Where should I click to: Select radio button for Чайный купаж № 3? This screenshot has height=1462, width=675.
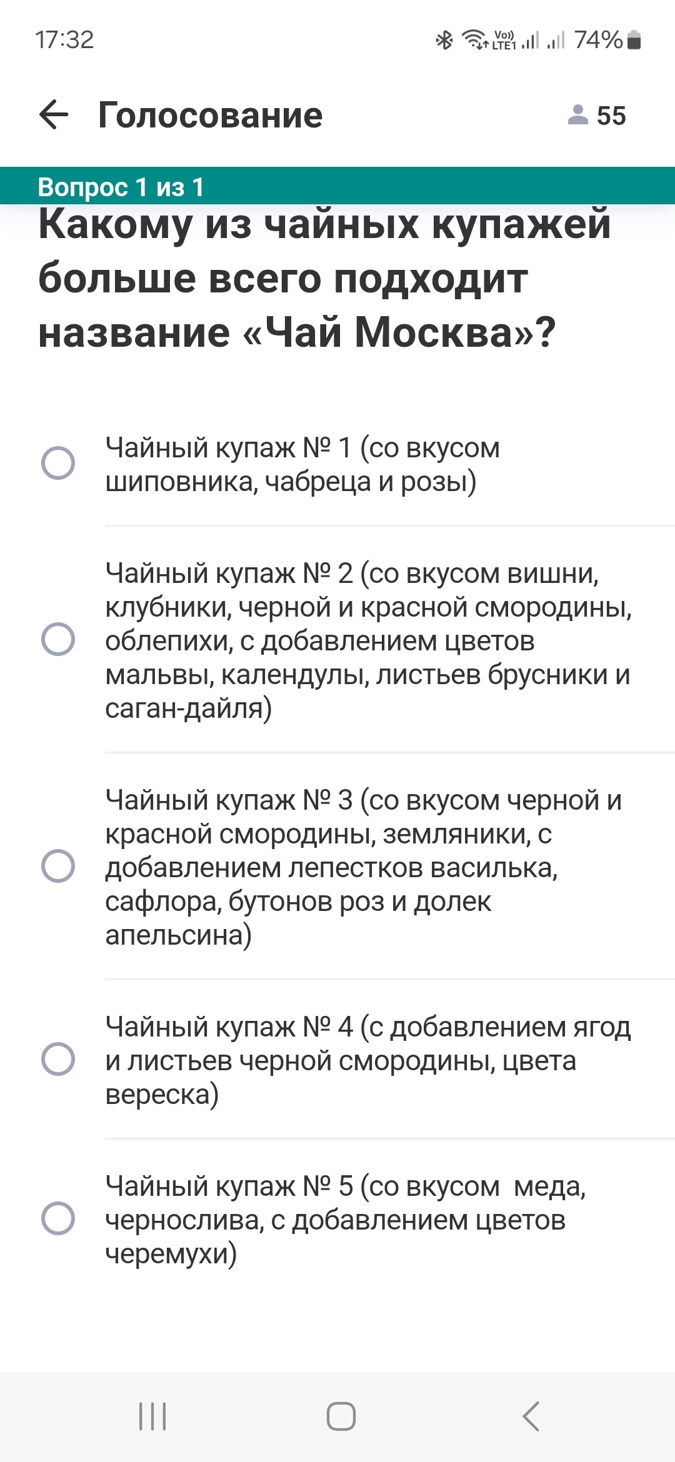coord(58,866)
